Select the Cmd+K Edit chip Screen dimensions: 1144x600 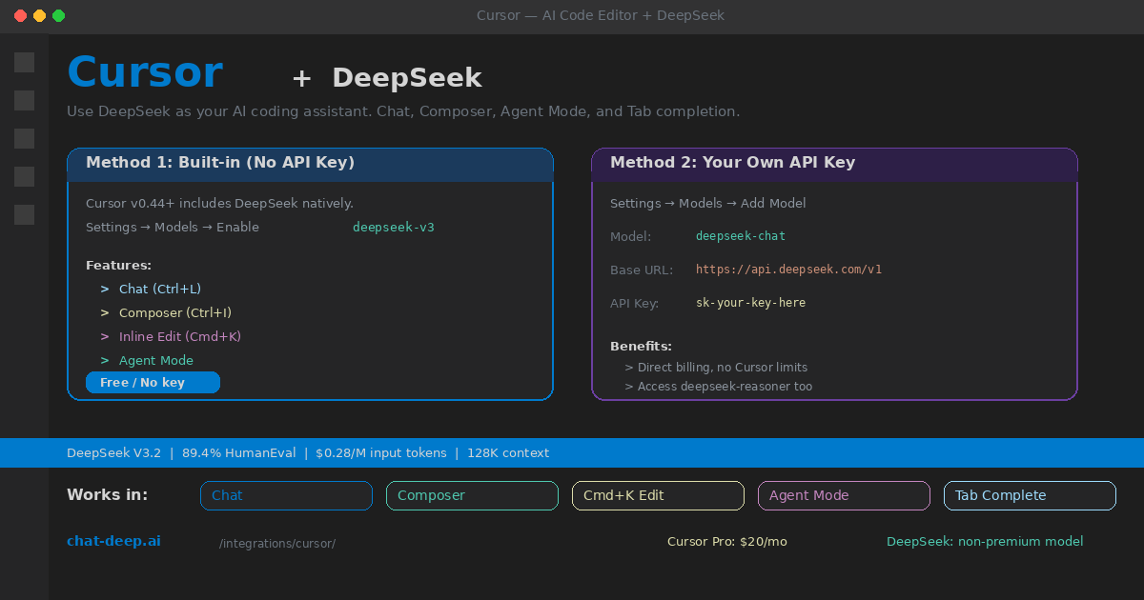pyautogui.click(x=658, y=495)
